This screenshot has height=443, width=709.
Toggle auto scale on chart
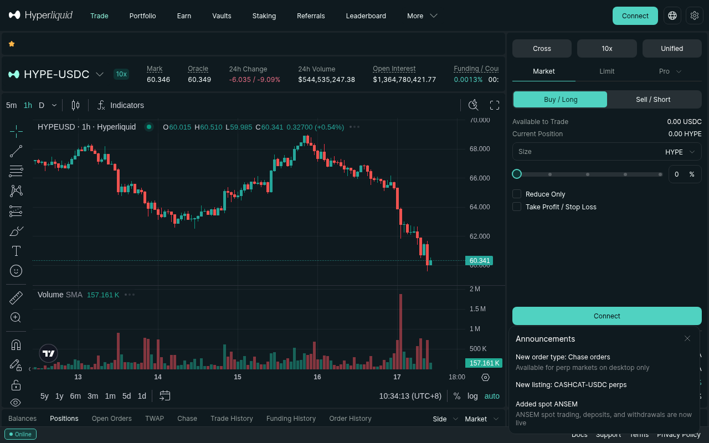[x=492, y=396]
